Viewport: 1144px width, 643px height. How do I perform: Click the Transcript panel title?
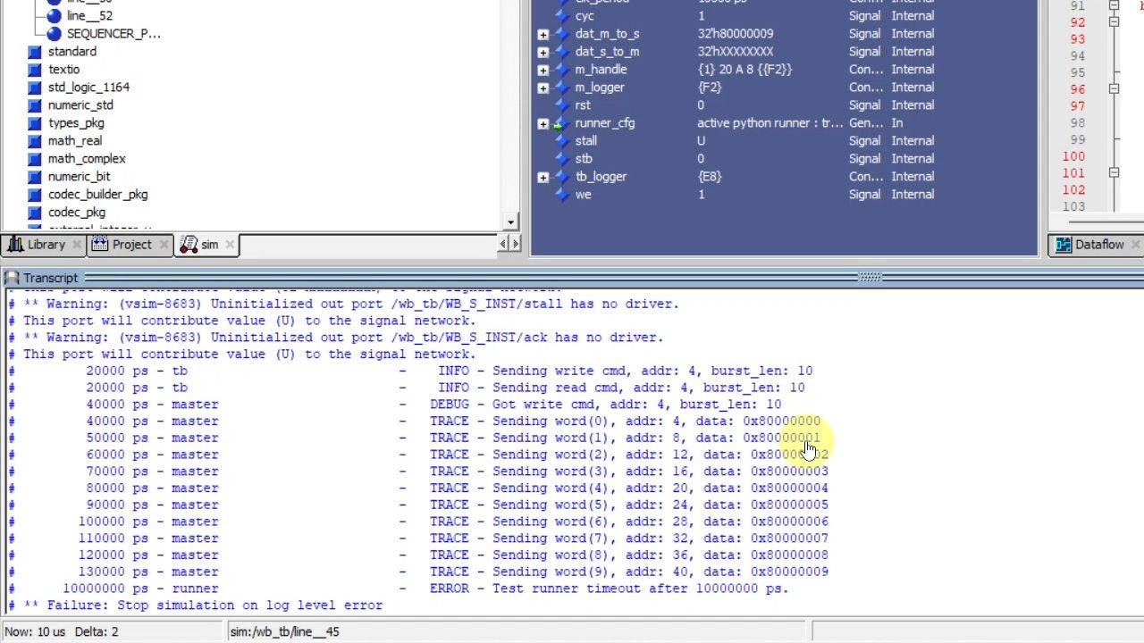pos(51,278)
